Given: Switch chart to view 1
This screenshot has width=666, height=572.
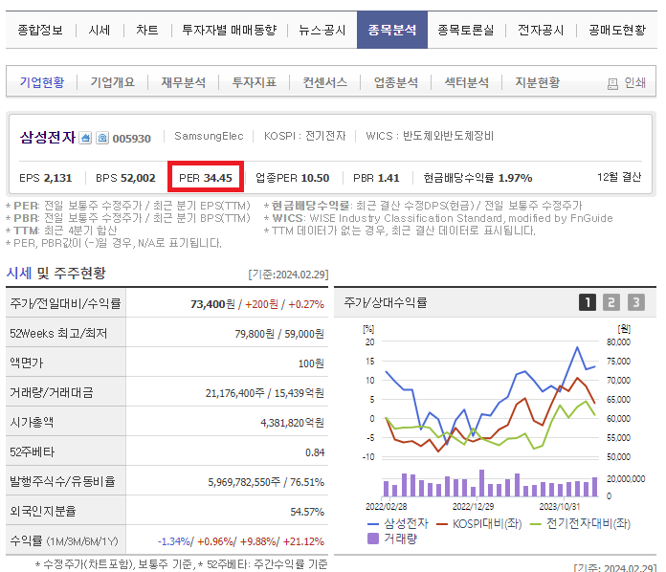Looking at the screenshot, I should click(x=588, y=302).
